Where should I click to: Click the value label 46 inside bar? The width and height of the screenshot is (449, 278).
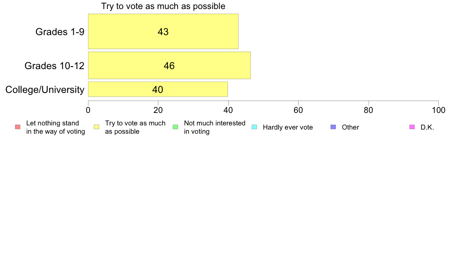(x=169, y=66)
